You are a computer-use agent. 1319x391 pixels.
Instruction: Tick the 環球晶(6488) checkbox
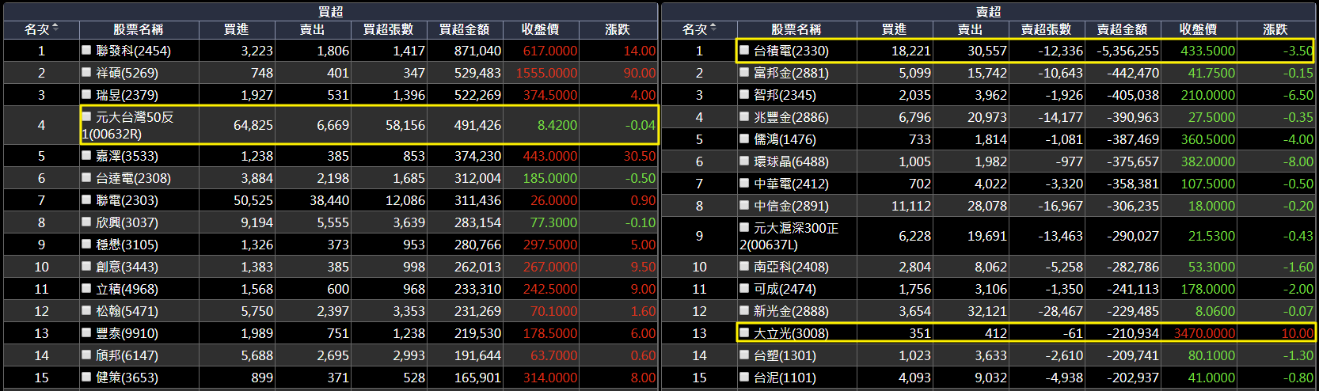click(744, 161)
